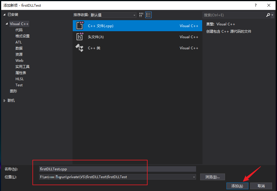The image size is (277, 191).
Task: Collapse the 已安装 section
Action: (4, 15)
